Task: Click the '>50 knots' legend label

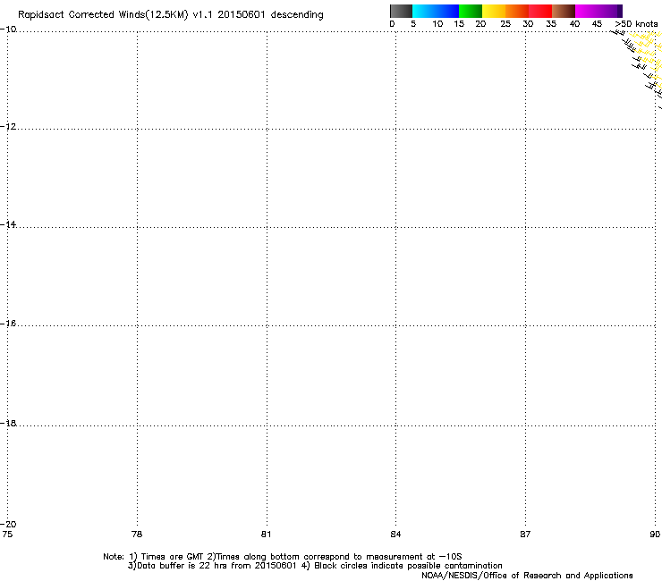Action: point(636,24)
